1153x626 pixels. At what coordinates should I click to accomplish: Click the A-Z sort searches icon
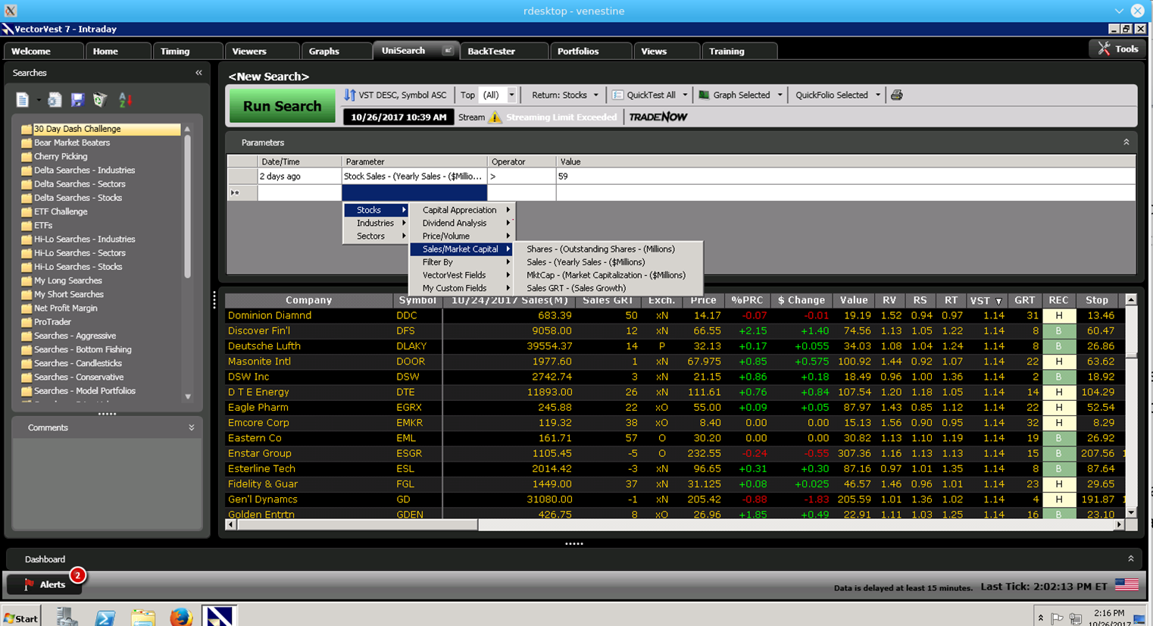[125, 100]
